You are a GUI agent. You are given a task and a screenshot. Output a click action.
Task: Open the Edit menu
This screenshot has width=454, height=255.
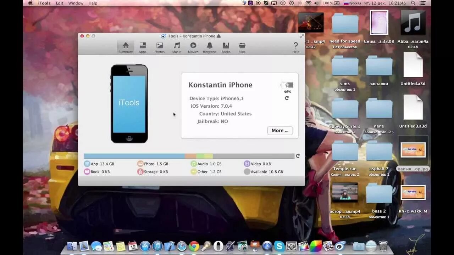[60, 3]
